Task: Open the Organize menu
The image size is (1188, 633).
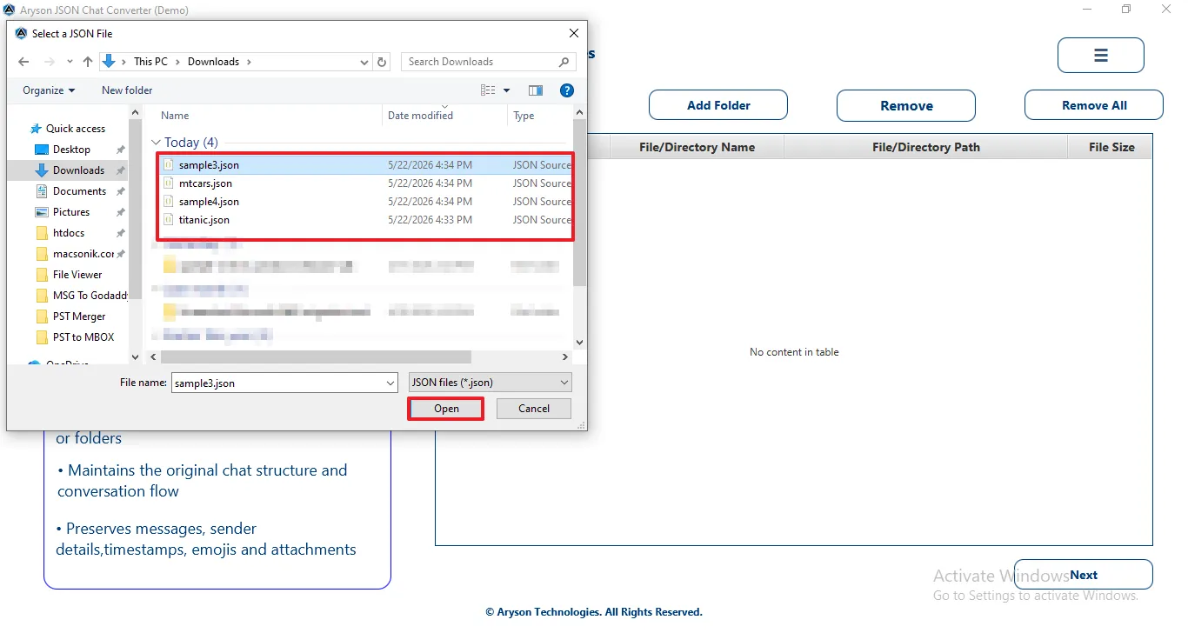Action: click(49, 90)
